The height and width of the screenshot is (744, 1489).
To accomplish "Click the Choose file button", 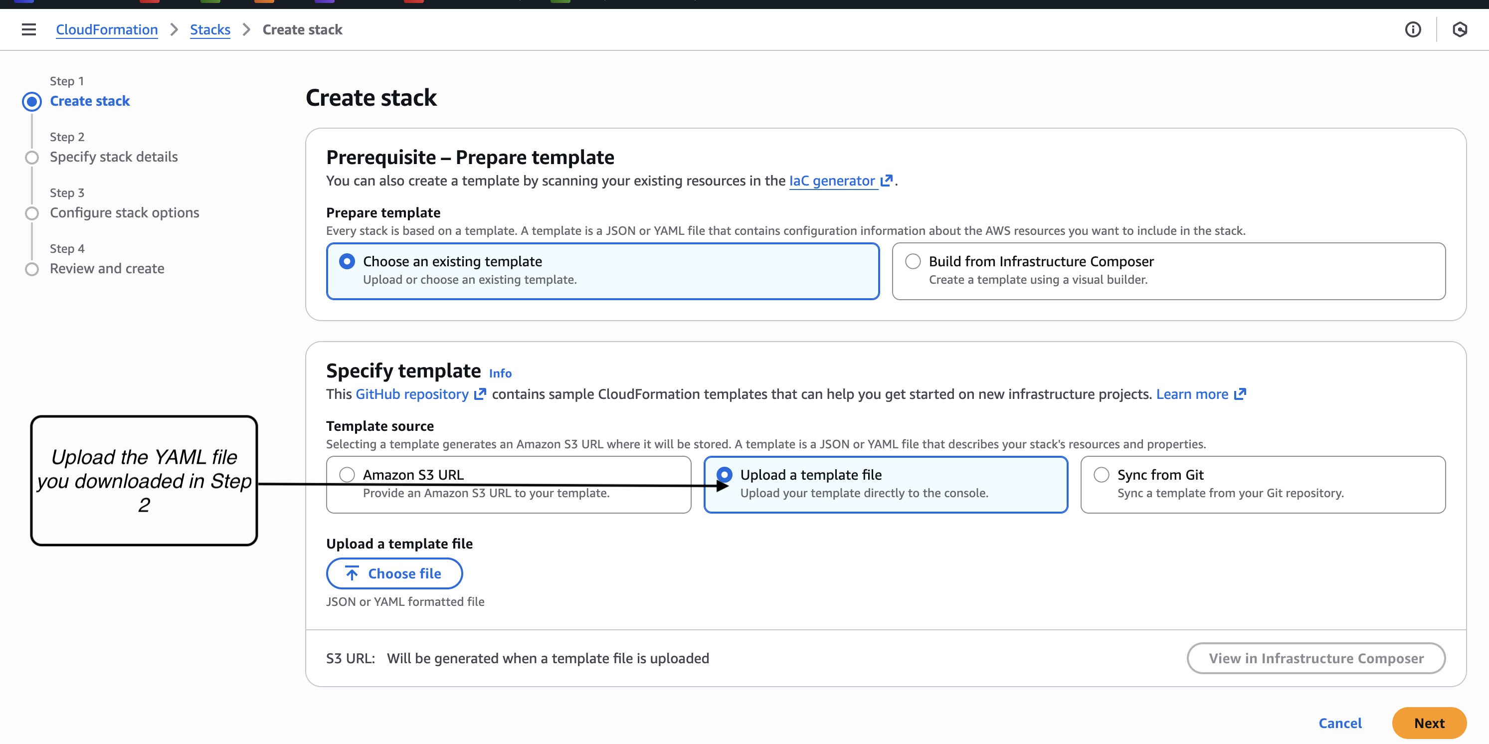I will [394, 573].
